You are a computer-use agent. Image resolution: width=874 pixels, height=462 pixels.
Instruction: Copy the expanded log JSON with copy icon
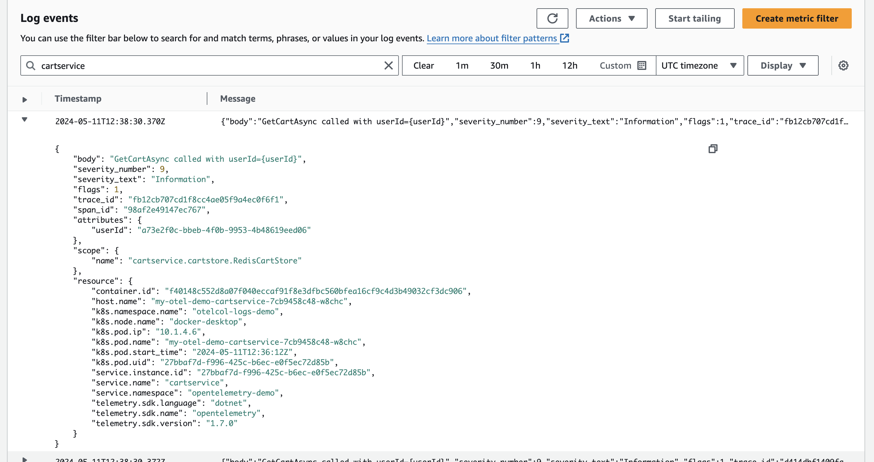713,148
